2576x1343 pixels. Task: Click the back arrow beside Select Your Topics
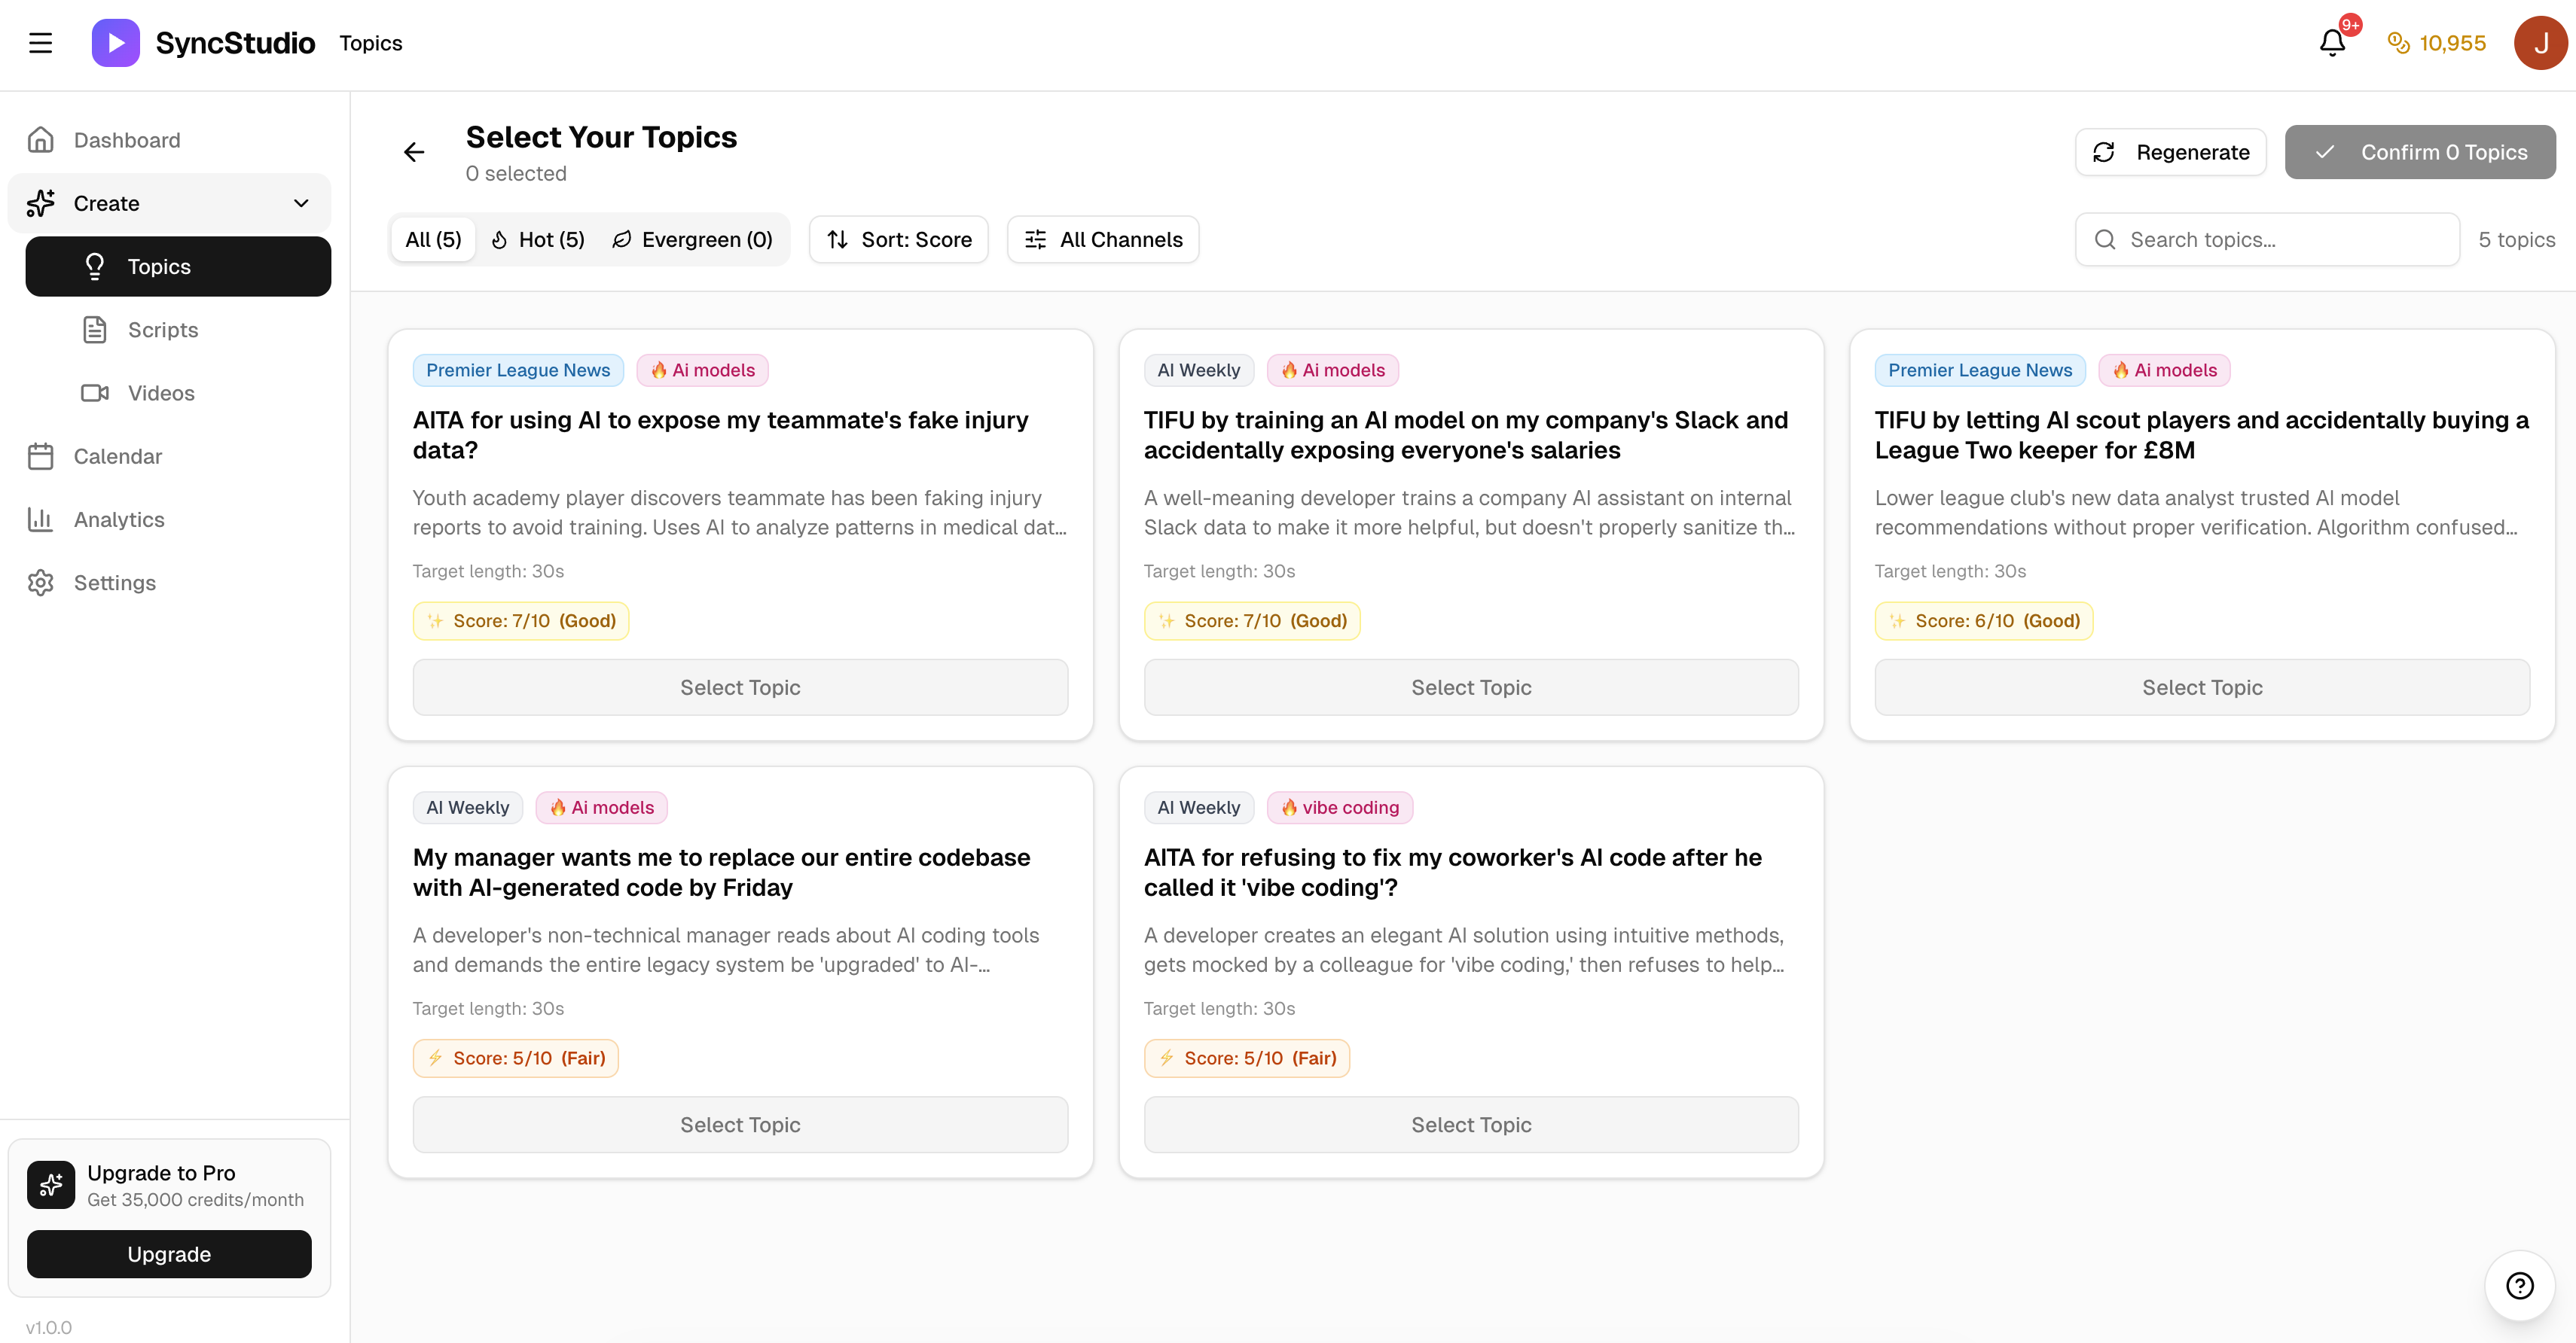415,152
